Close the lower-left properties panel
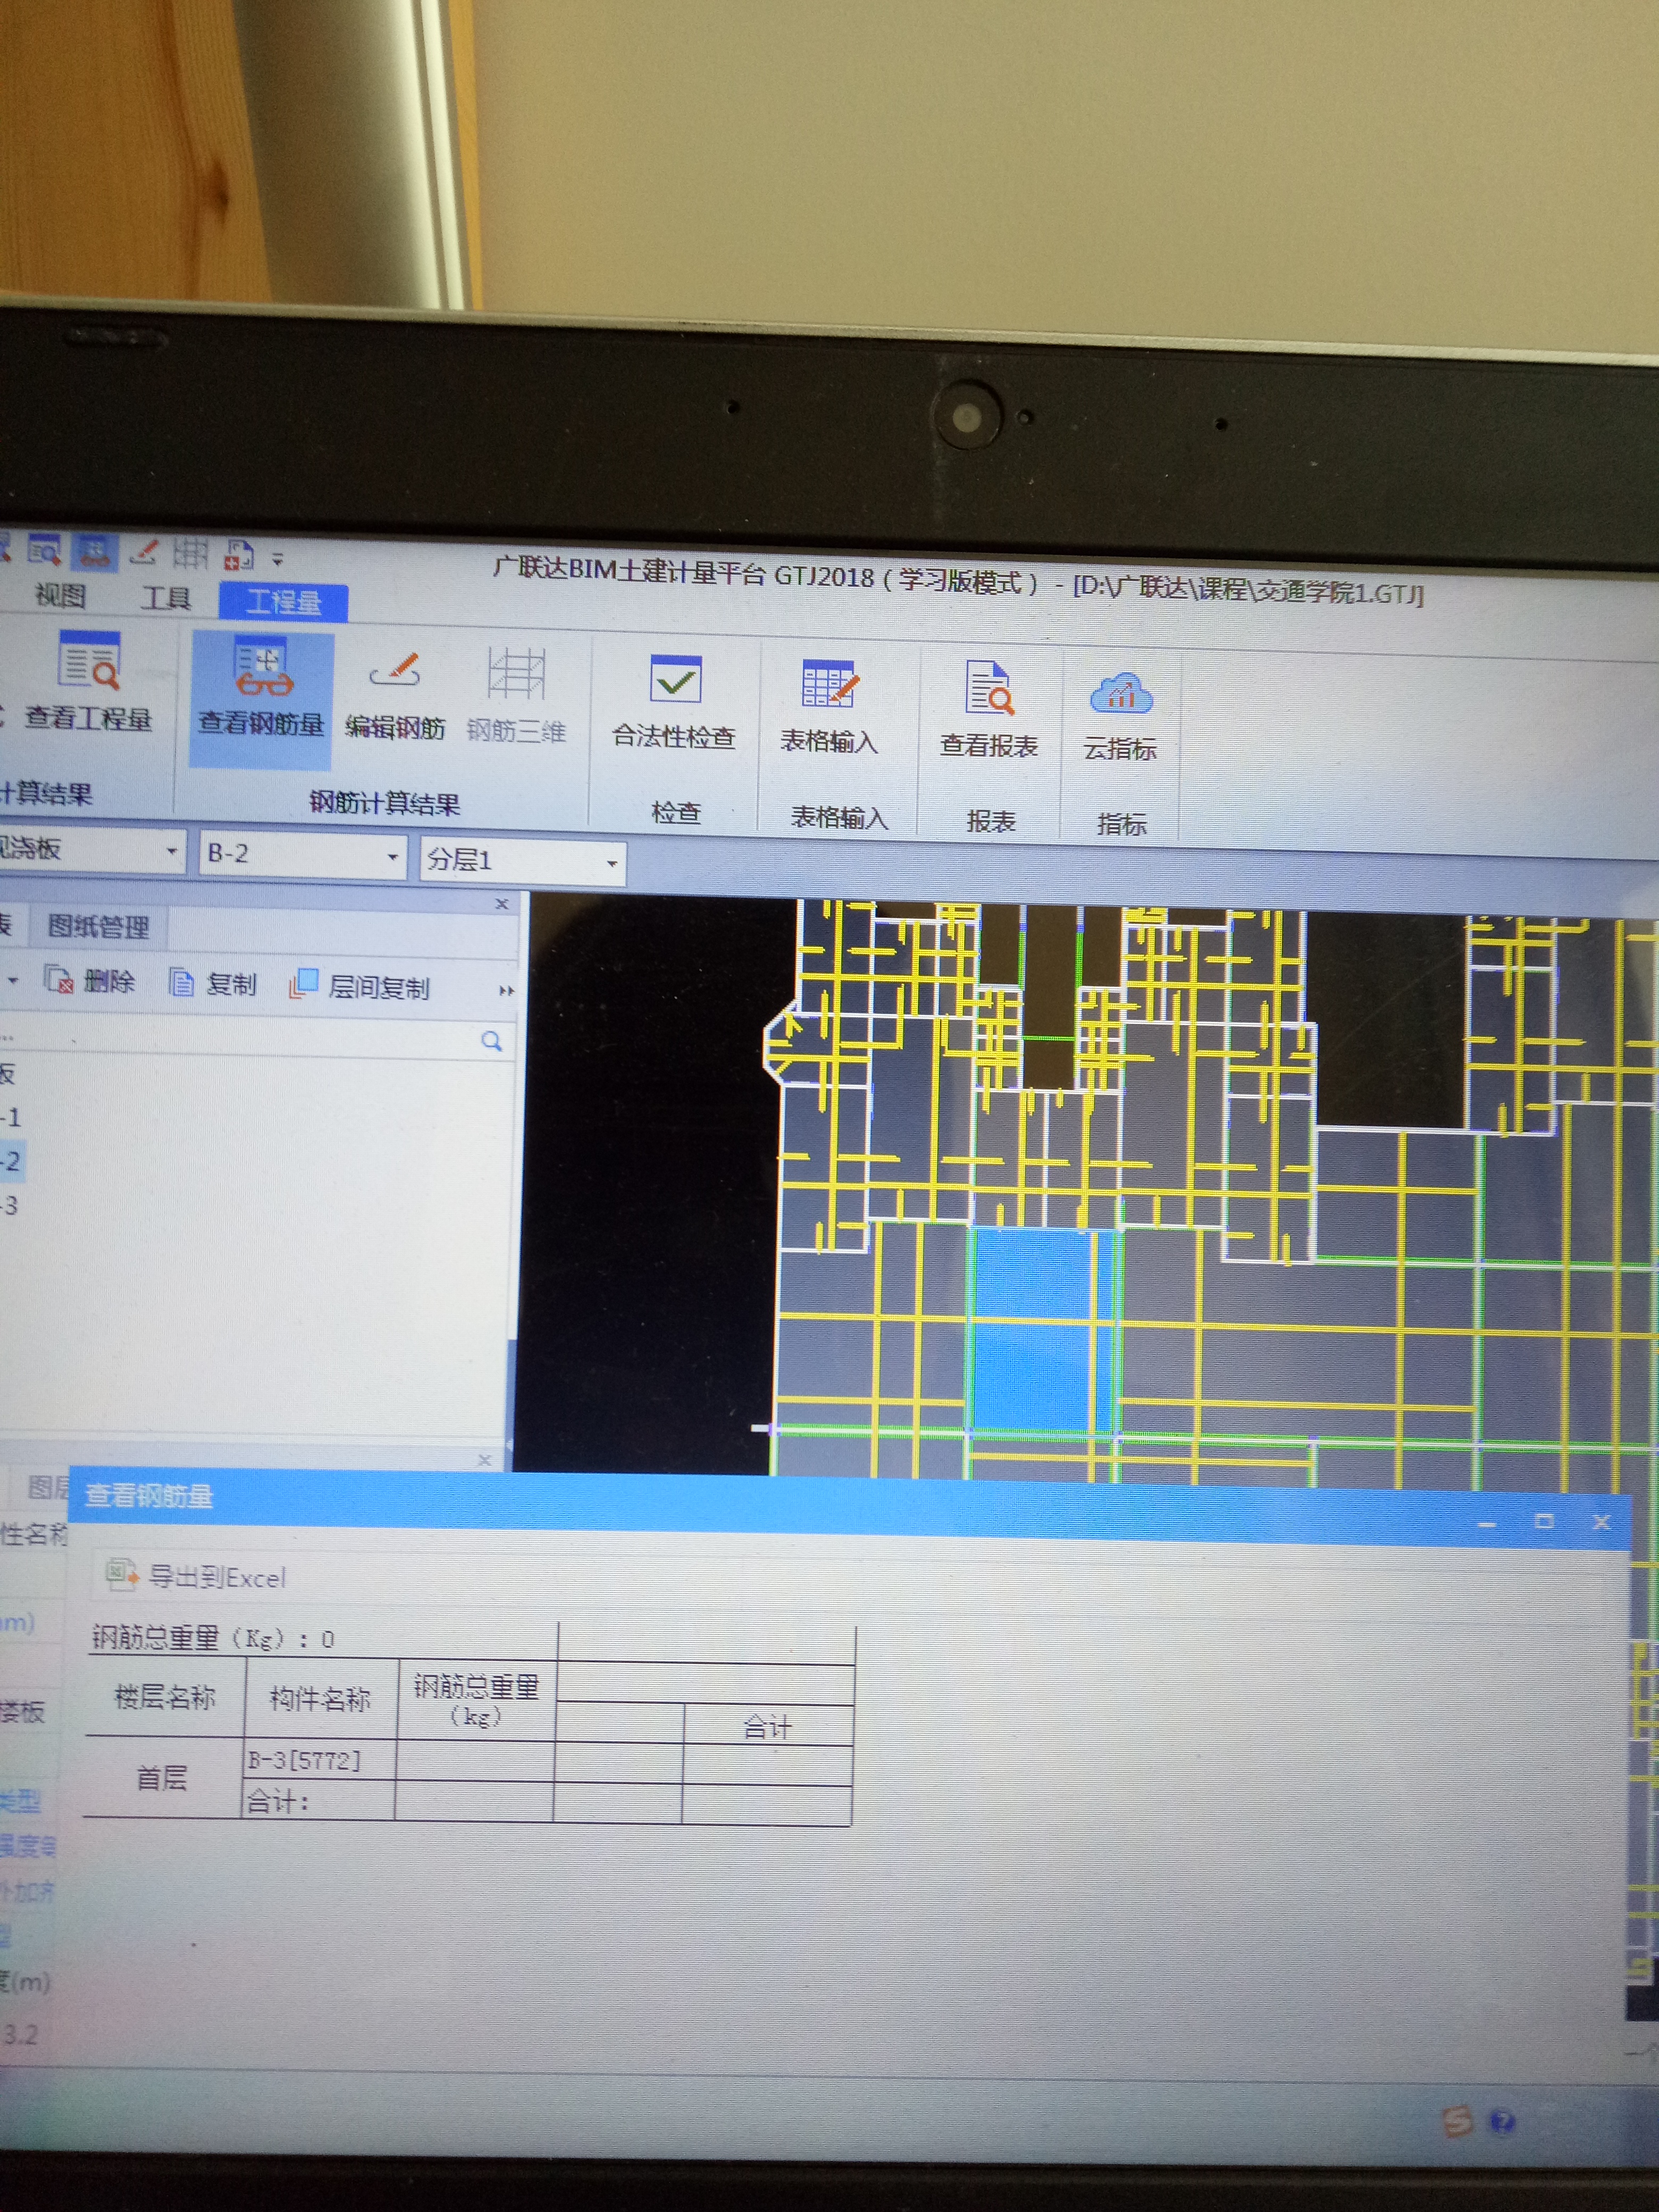Screen dimensions: 1659x2212 pos(484,1460)
